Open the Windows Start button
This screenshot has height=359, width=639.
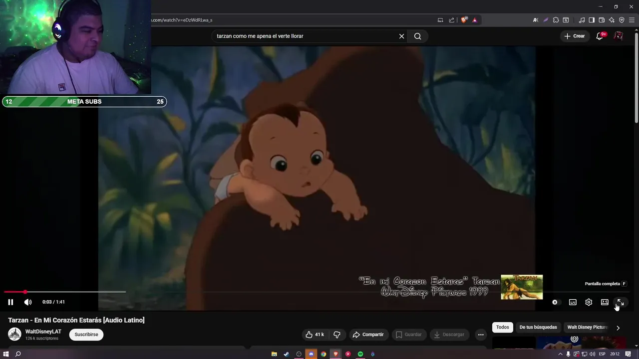point(6,354)
